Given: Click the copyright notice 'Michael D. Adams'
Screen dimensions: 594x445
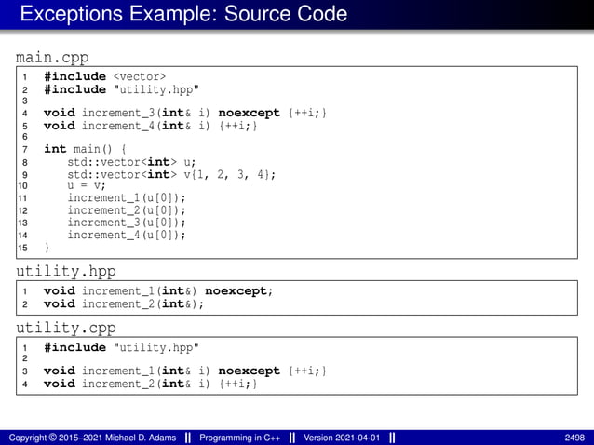Looking at the screenshot, I should click(141, 438).
